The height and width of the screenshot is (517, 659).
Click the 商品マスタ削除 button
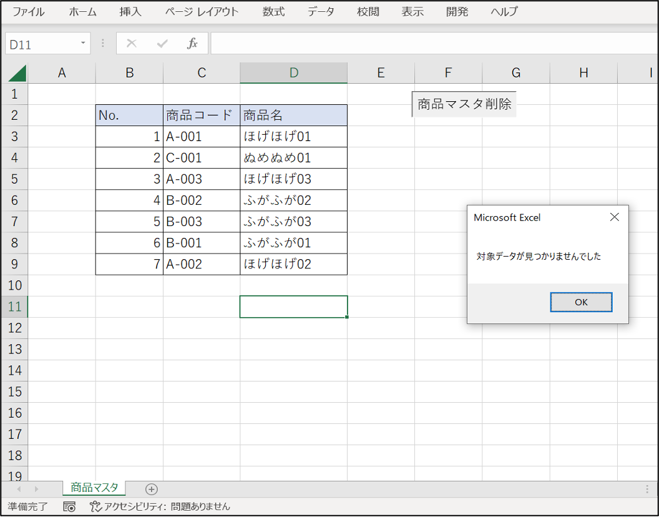click(464, 104)
